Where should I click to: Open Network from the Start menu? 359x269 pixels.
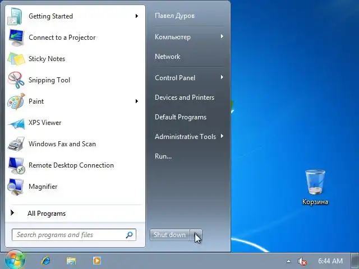(167, 57)
